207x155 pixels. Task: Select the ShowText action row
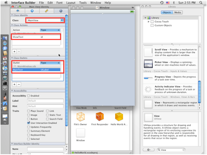(36, 37)
